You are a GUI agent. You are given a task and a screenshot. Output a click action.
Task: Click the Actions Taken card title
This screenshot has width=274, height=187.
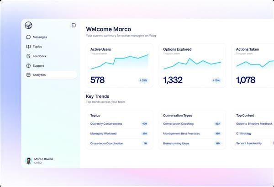pos(248,49)
